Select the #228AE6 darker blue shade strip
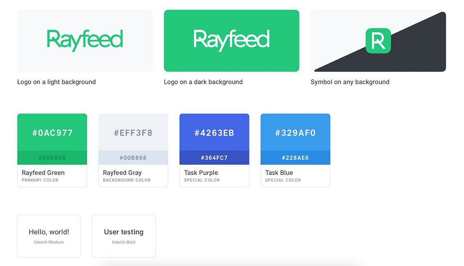 296,158
